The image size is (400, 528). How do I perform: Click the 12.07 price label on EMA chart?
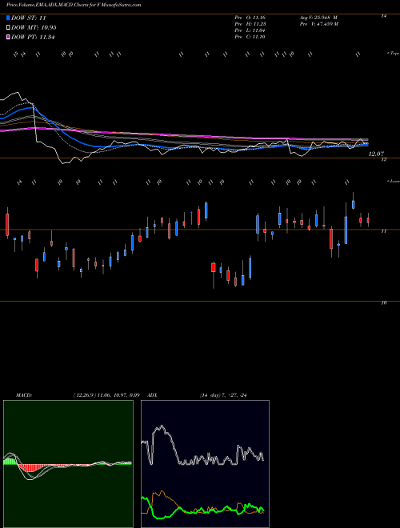pos(376,154)
